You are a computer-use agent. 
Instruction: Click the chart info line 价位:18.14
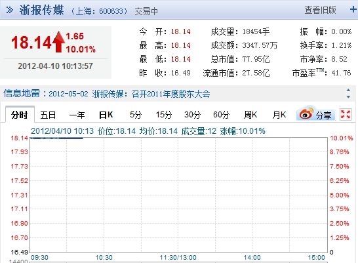117,131
